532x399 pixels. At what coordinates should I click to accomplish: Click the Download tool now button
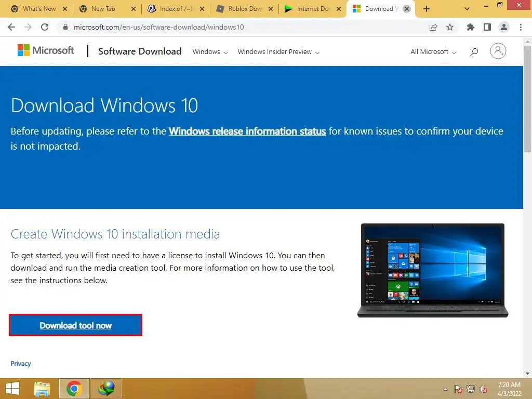coord(75,325)
